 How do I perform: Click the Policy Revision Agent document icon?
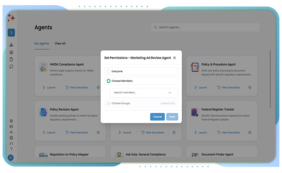[43, 112]
